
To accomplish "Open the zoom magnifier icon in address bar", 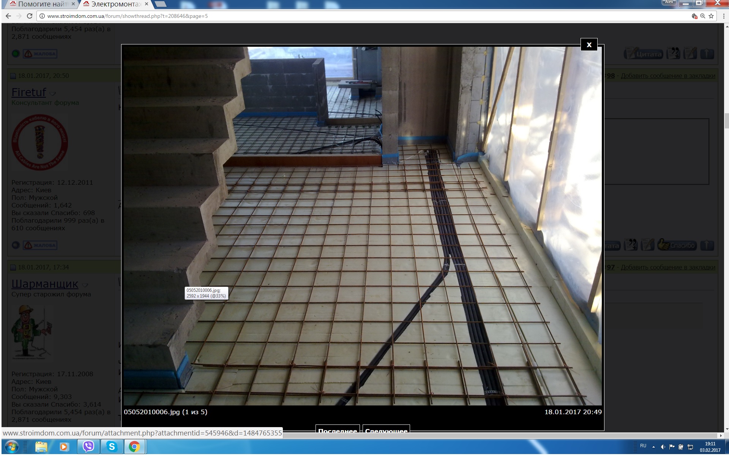I will pyautogui.click(x=703, y=16).
